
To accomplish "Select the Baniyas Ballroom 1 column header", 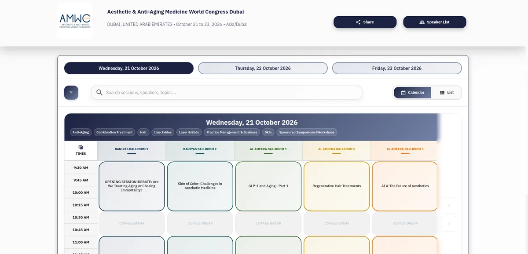I will click(132, 150).
